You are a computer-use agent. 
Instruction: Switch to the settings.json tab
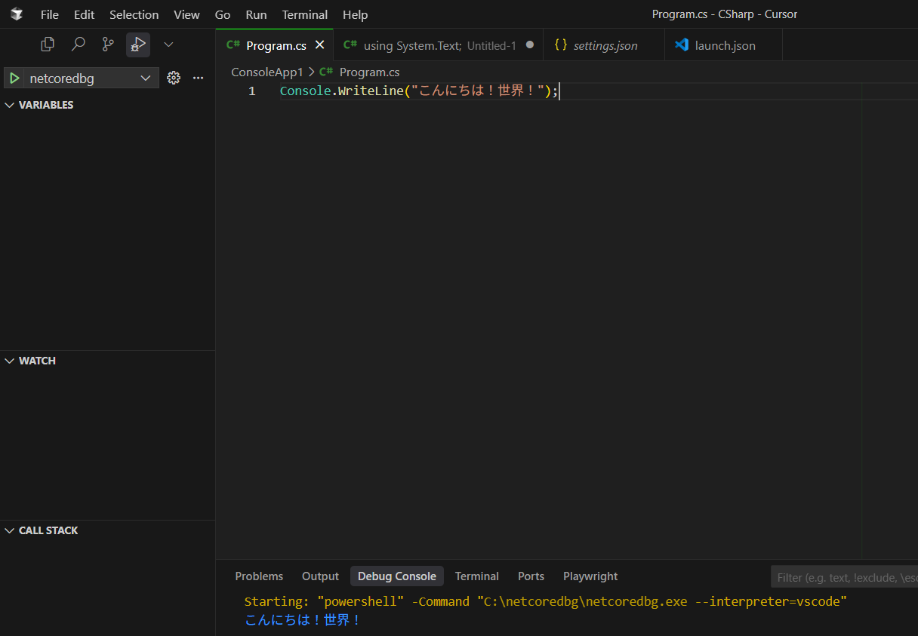click(x=604, y=45)
